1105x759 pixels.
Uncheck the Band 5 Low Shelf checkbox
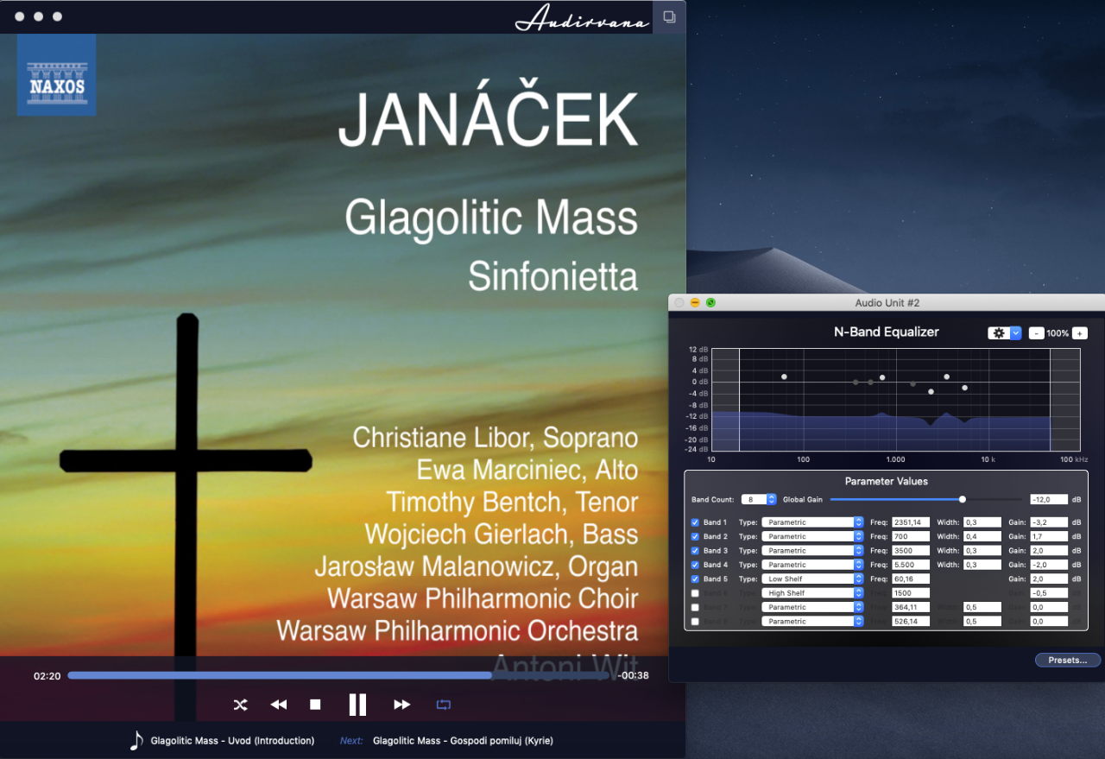click(695, 579)
